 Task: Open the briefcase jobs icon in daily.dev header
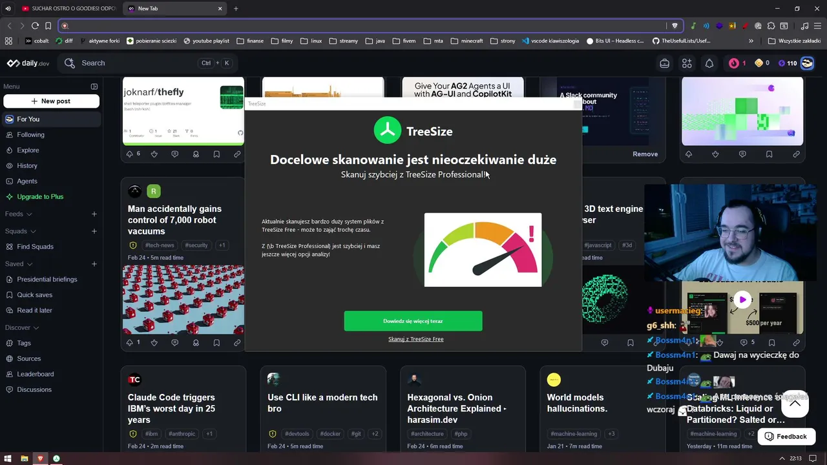[x=664, y=63]
